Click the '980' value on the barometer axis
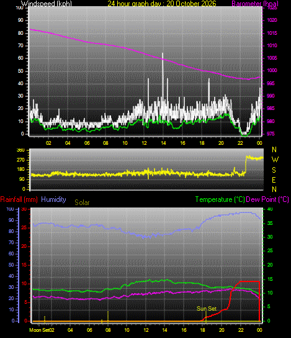 [271, 121]
